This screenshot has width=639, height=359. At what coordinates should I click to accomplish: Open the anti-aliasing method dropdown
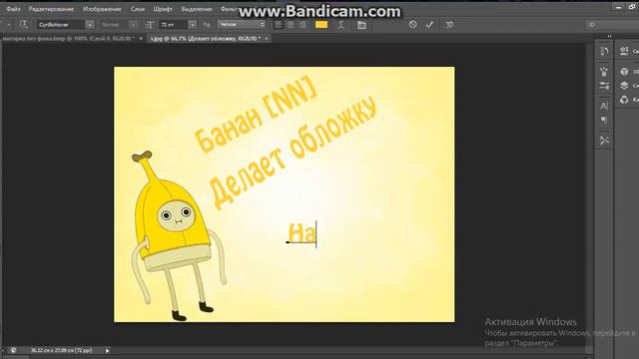pos(242,24)
